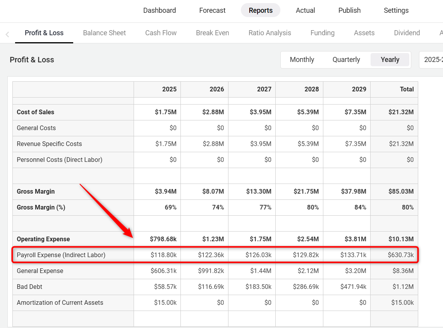This screenshot has width=443, height=328.
Task: Click Gross Margin percent 69% for 2025
Action: pos(171,207)
